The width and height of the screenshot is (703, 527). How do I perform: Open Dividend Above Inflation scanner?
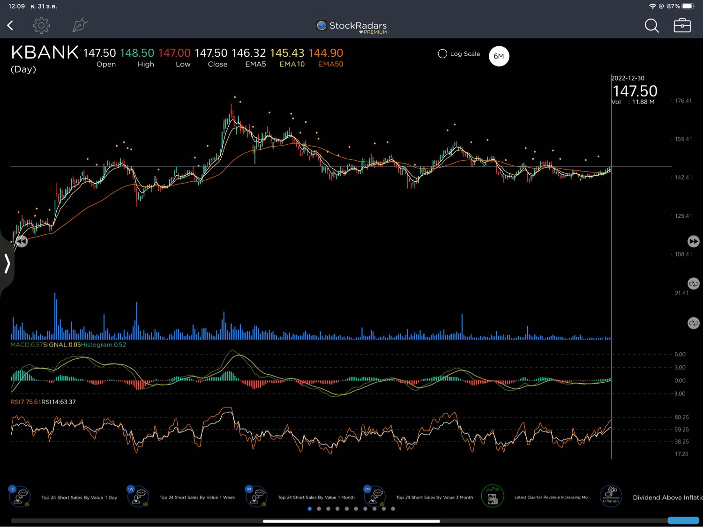pos(611,497)
